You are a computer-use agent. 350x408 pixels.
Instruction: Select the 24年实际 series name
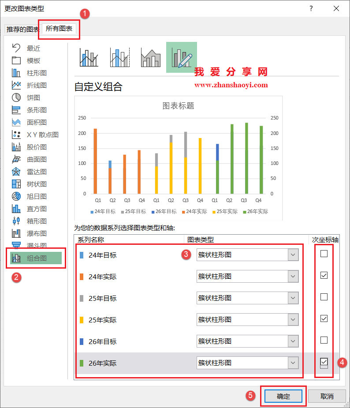pos(102,277)
